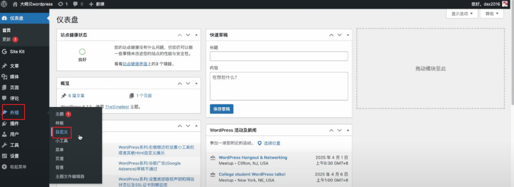Image resolution: width=514 pixels, height=187 pixels.
Task: Click 选择位置 location link
Action: coord(272,143)
